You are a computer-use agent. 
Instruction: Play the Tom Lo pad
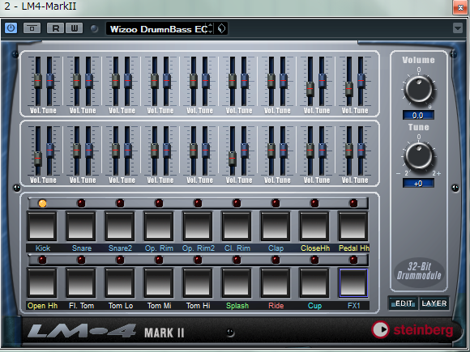pos(120,283)
